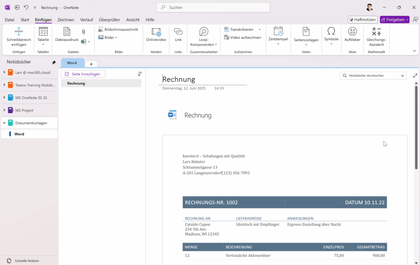Switch to the Überprüfen tab
The width and height of the screenshot is (420, 265).
pos(109,20)
